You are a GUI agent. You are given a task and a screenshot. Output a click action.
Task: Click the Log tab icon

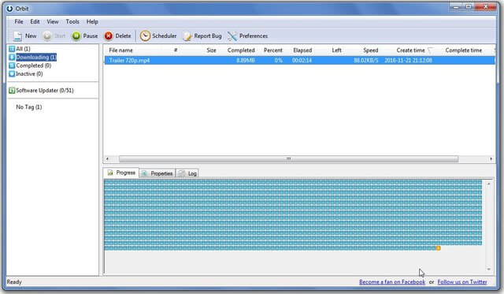(182, 173)
